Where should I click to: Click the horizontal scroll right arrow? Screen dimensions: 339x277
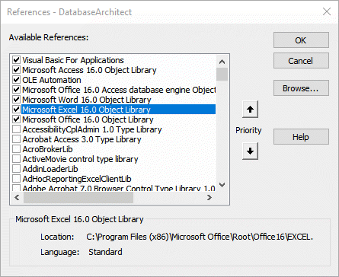[209, 197]
